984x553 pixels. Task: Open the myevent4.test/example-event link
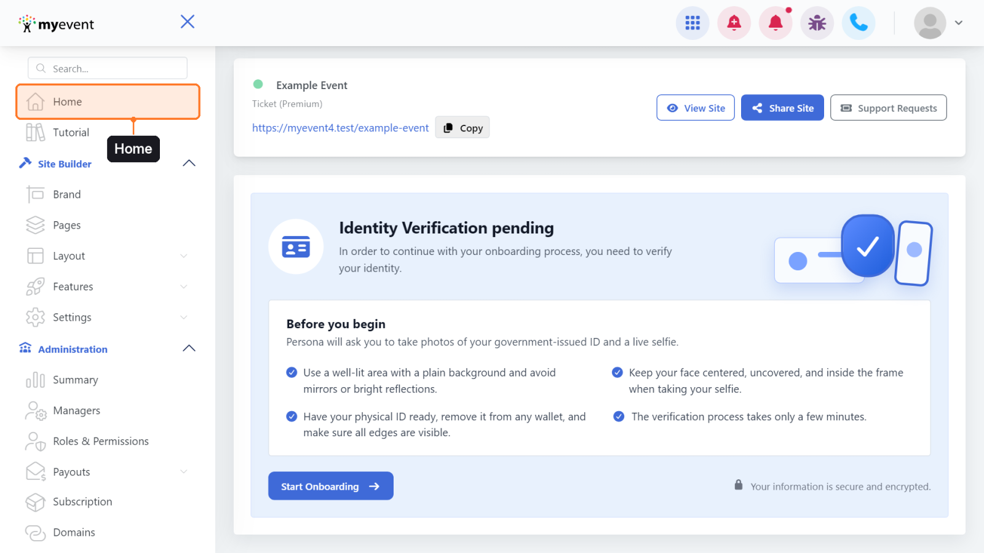[x=340, y=128]
